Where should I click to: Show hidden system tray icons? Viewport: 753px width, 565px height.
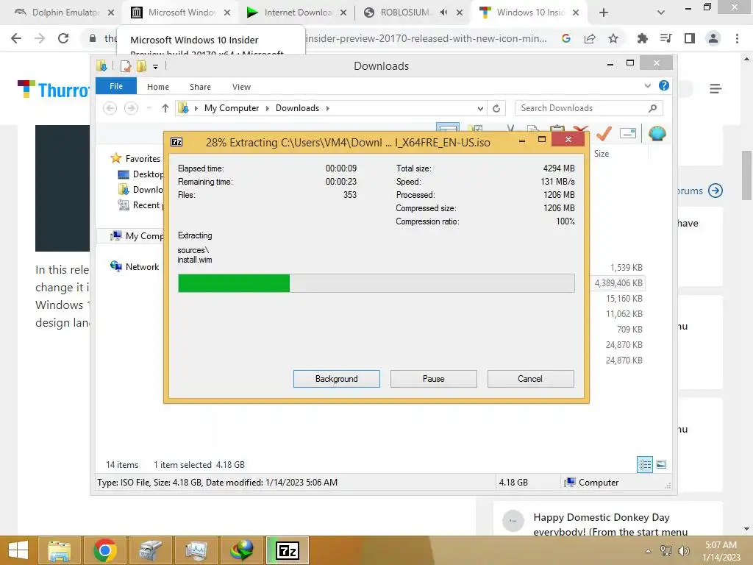[648, 551]
